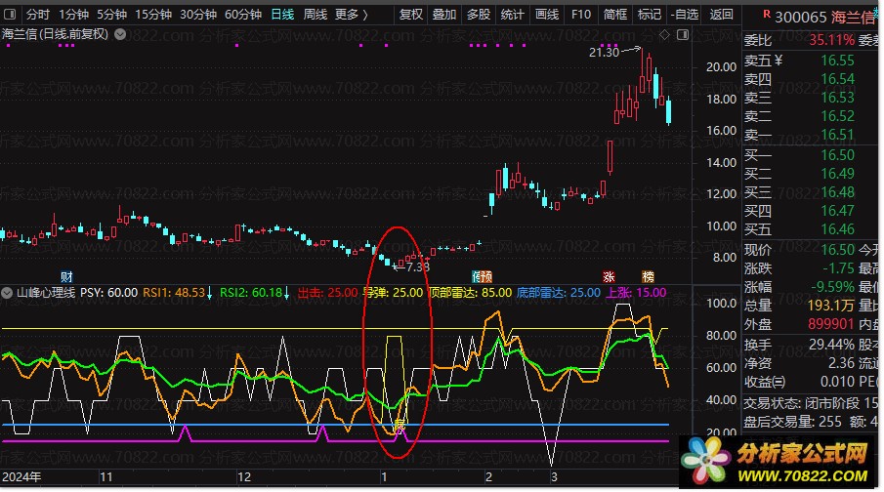Image resolution: width=884 pixels, height=492 pixels.
Task: Open the 财 financial info marker
Action: click(x=66, y=276)
